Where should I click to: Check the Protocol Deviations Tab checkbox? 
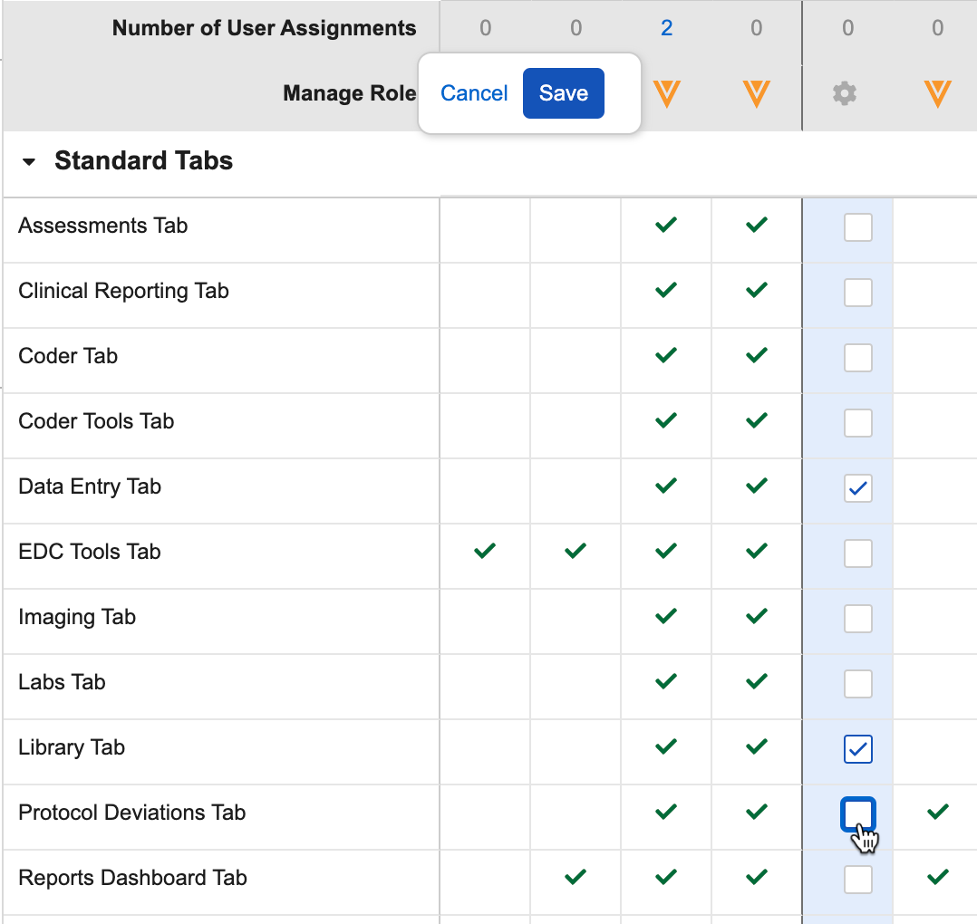[x=857, y=813]
